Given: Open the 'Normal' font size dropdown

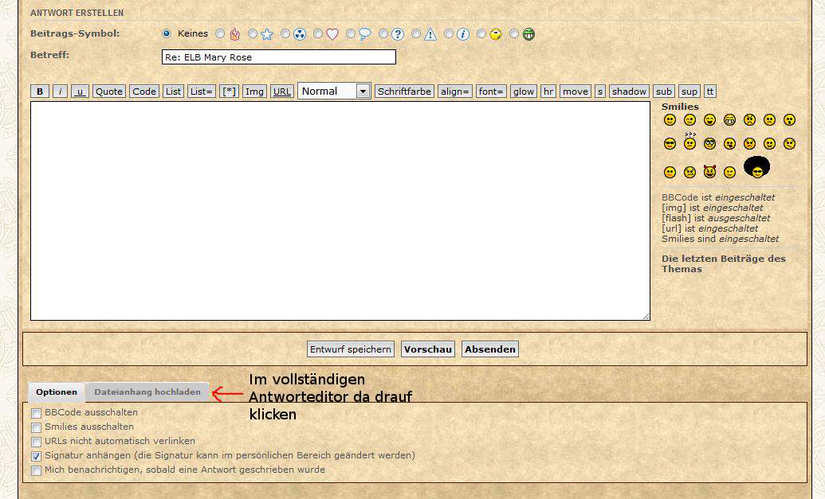Looking at the screenshot, I should (x=334, y=92).
